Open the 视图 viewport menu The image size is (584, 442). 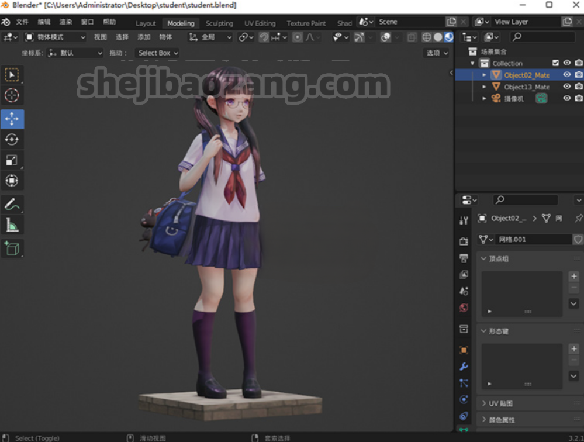click(x=100, y=37)
